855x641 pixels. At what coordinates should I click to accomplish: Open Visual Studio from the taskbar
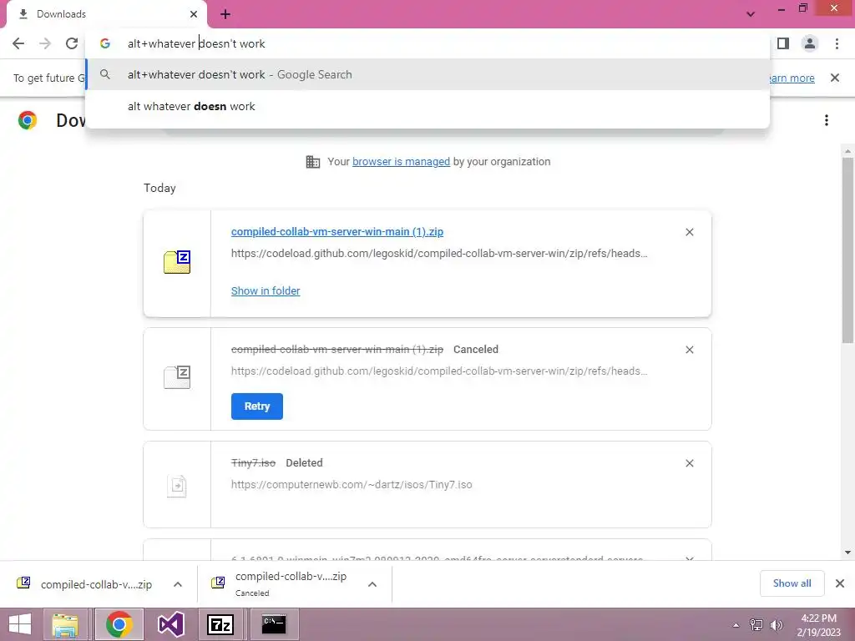pyautogui.click(x=170, y=624)
